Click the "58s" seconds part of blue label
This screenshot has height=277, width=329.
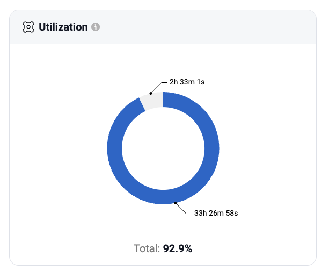(232, 213)
